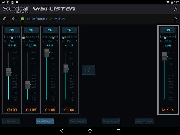Open the help question mark icon
The image size is (180, 135).
[175, 9]
